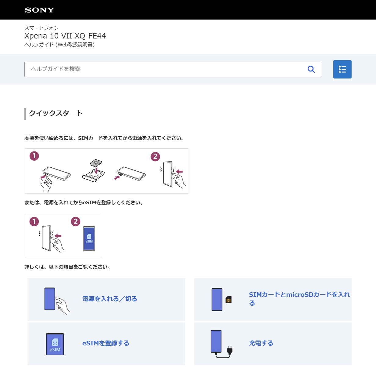
Task: Open the table of contents menu button
Action: (x=342, y=69)
